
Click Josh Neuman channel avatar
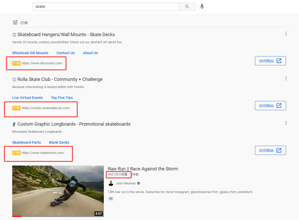pyautogui.click(x=111, y=183)
